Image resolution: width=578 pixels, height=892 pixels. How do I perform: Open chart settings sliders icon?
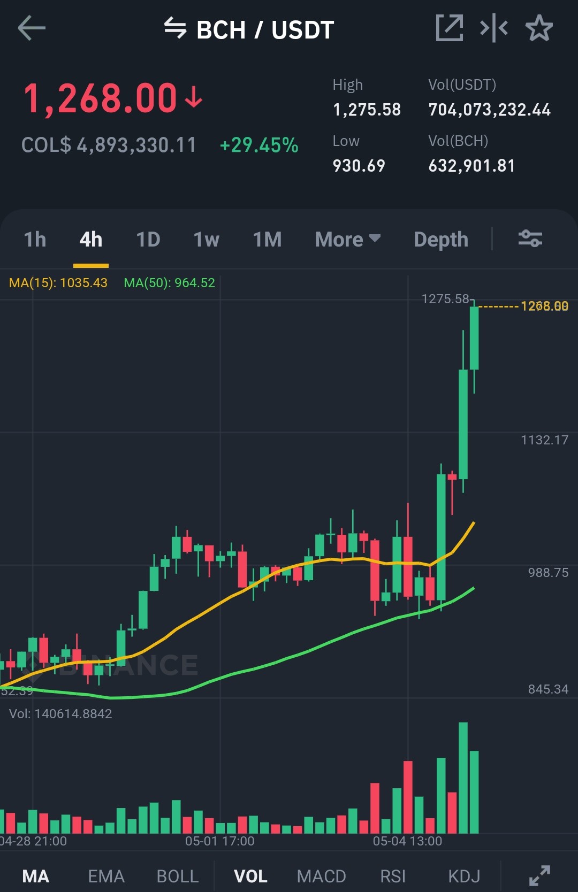(530, 239)
